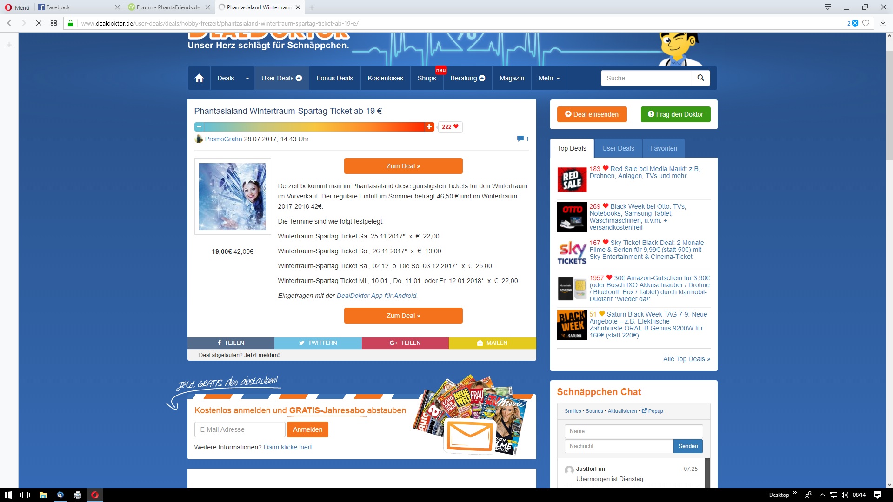
Task: Open the Opera Menü button
Action: coord(17,7)
